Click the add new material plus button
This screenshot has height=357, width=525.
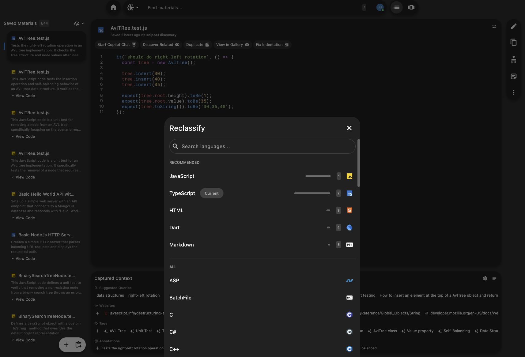tap(66, 345)
